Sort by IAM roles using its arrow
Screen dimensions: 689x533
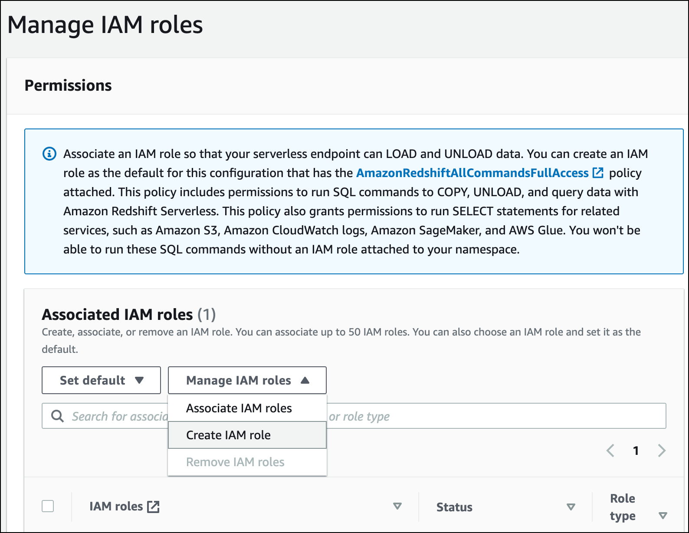click(x=397, y=506)
